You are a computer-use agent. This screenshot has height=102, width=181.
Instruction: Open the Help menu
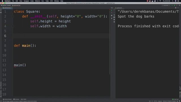click(x=62, y=1)
